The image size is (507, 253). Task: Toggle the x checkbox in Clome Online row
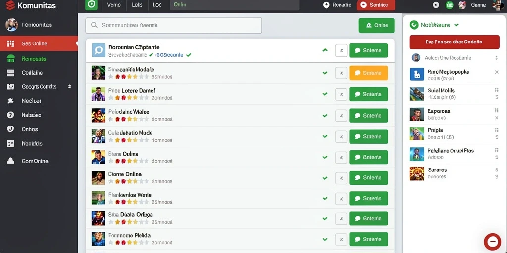pos(341,178)
